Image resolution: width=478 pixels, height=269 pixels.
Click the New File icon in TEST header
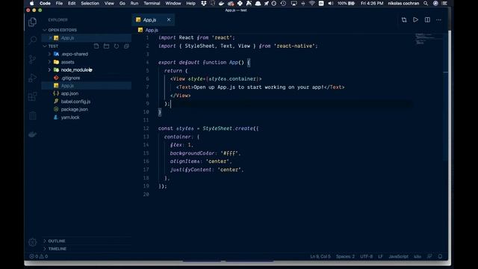tap(96, 46)
